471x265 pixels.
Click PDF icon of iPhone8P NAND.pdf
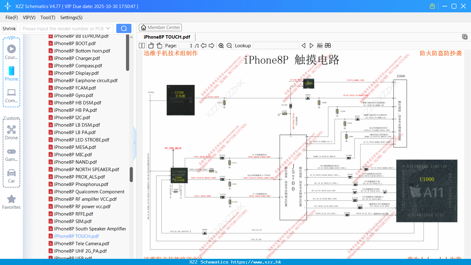pyautogui.click(x=51, y=162)
